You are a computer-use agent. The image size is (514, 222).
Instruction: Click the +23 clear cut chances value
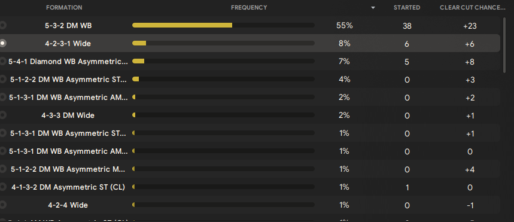470,26
